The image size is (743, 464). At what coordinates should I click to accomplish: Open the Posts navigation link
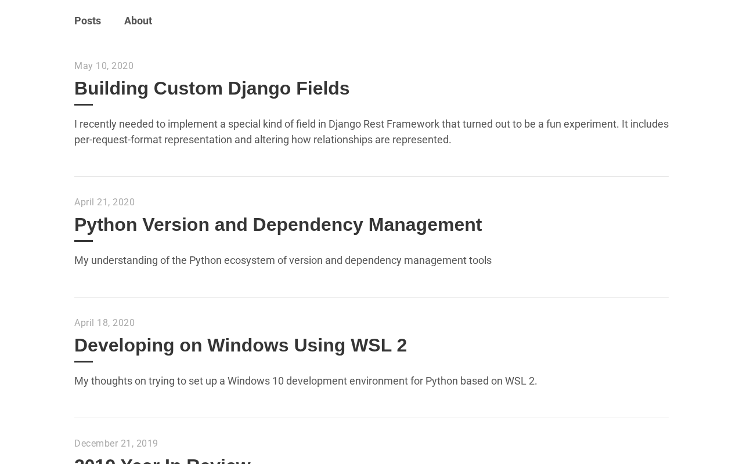(88, 21)
